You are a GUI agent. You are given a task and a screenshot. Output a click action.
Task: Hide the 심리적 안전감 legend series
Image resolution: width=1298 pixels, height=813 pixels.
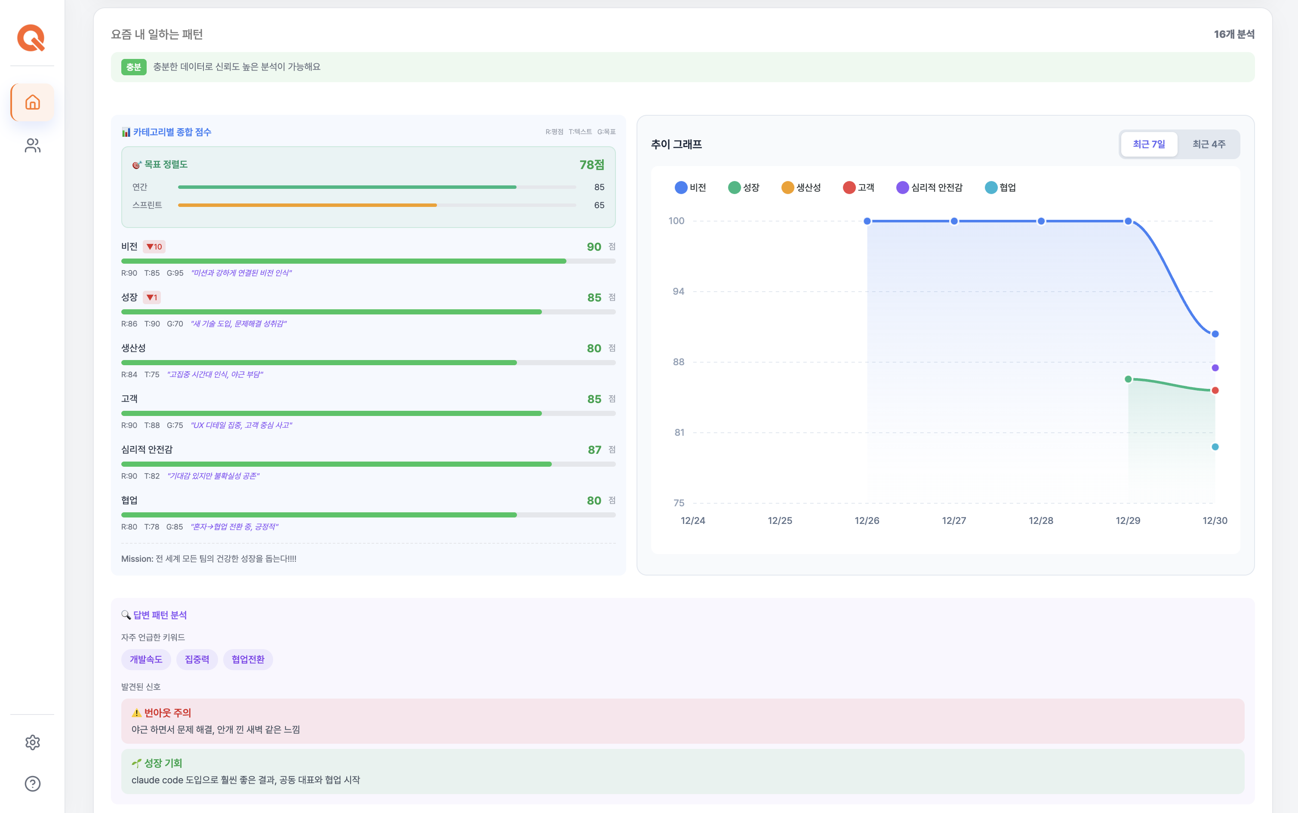click(x=929, y=188)
